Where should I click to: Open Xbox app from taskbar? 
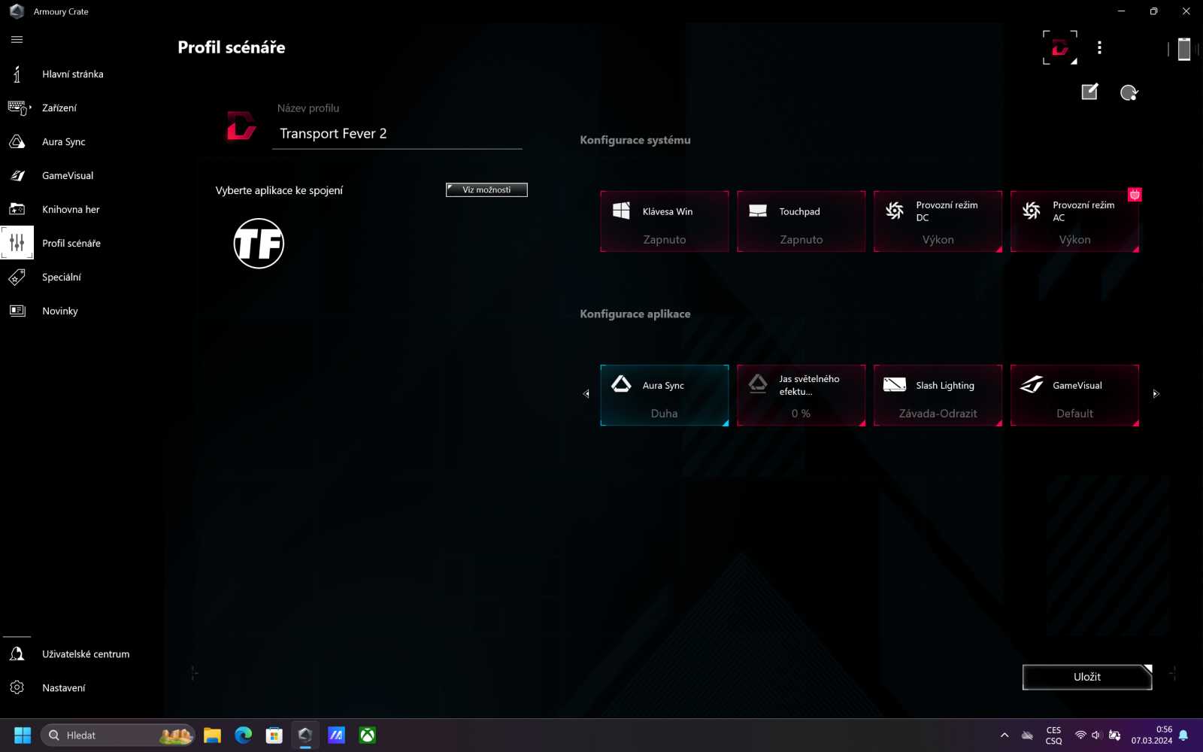pyautogui.click(x=368, y=735)
